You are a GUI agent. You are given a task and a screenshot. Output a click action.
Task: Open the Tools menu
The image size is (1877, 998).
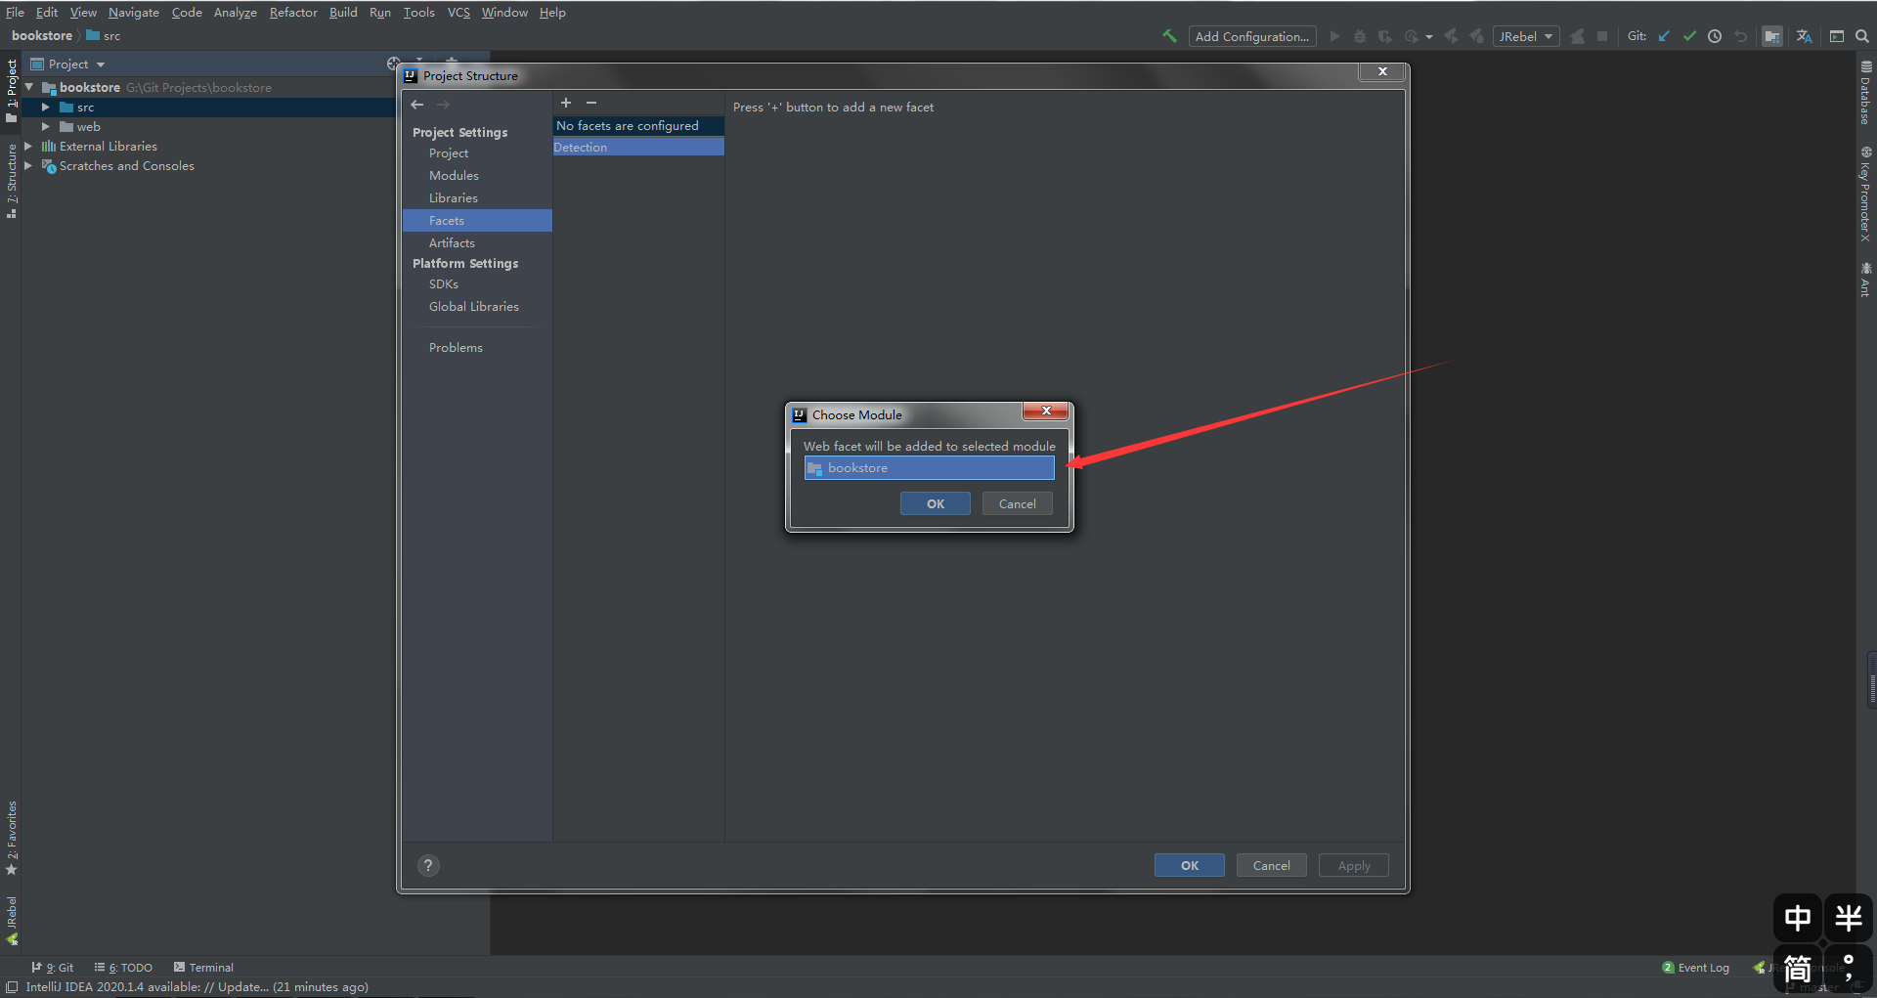pyautogui.click(x=419, y=13)
